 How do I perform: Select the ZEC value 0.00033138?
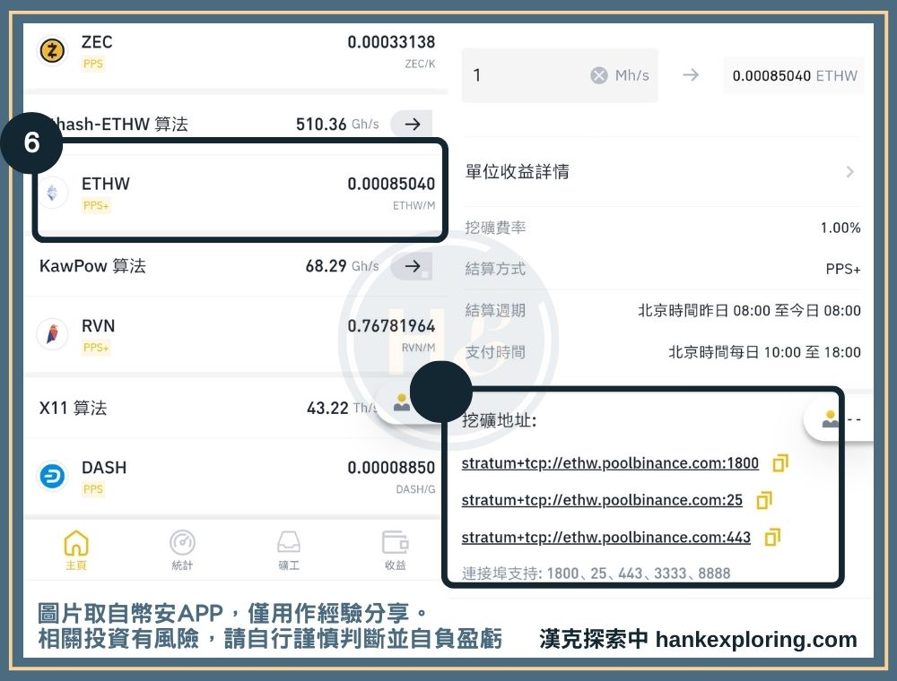[x=391, y=42]
